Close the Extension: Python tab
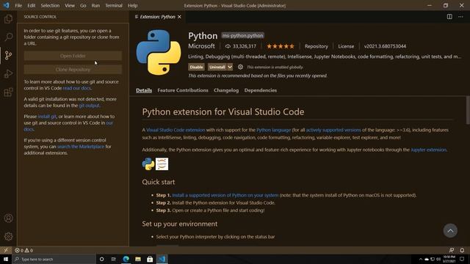This screenshot has width=470, height=264. click(x=179, y=17)
